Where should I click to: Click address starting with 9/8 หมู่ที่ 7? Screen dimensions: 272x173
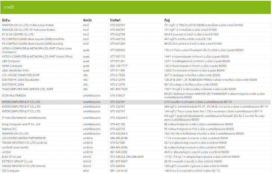point(214,118)
